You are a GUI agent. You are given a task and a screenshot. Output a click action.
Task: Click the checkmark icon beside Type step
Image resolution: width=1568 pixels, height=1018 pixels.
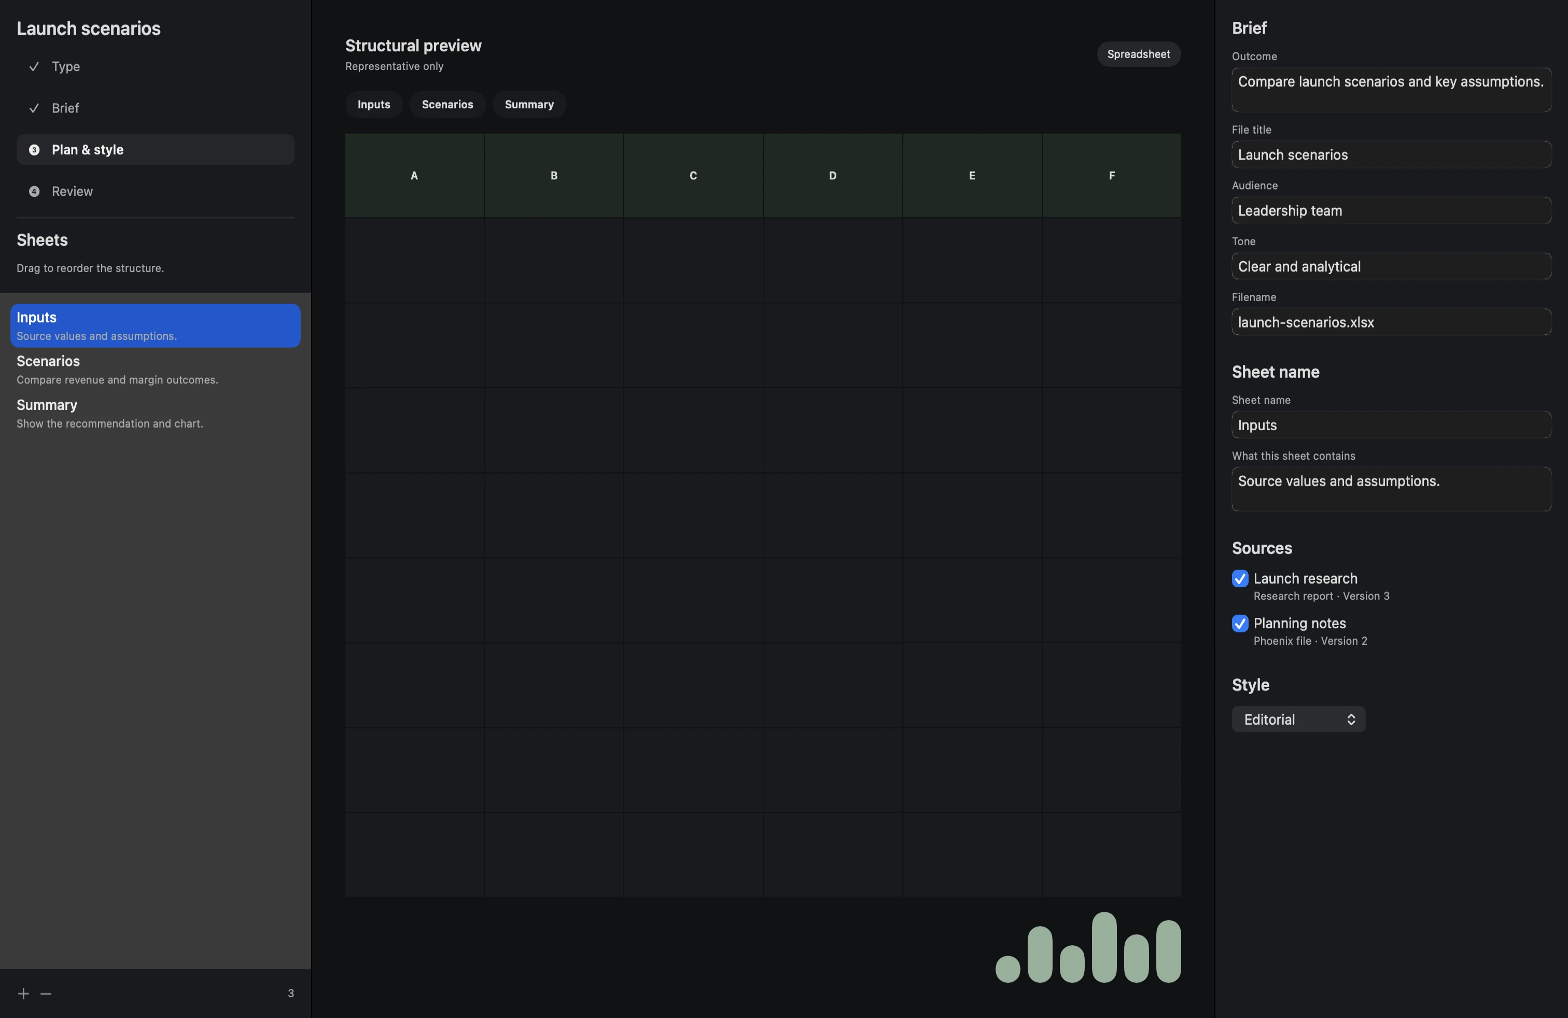point(34,66)
